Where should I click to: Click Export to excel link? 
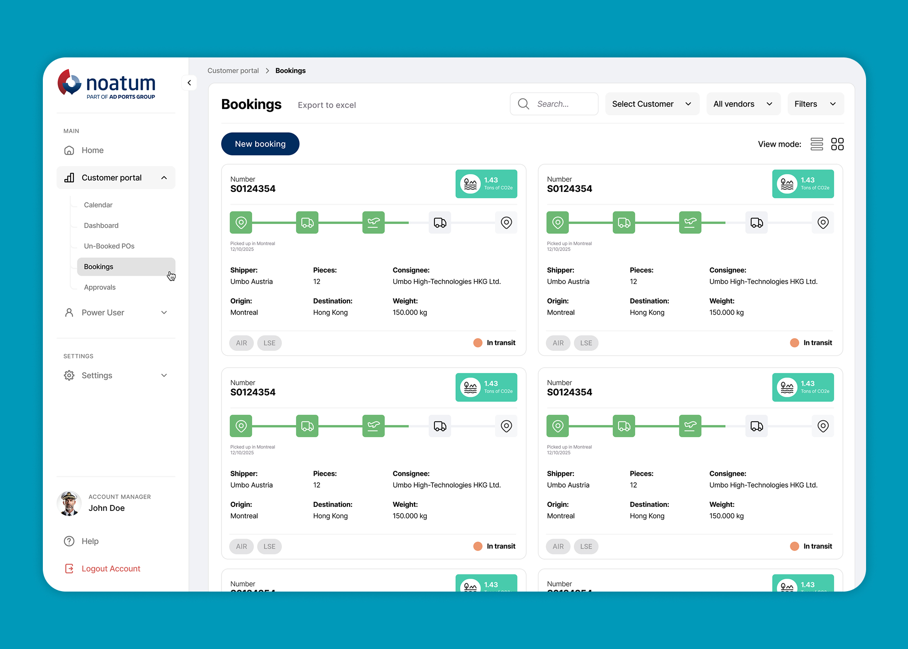(326, 105)
